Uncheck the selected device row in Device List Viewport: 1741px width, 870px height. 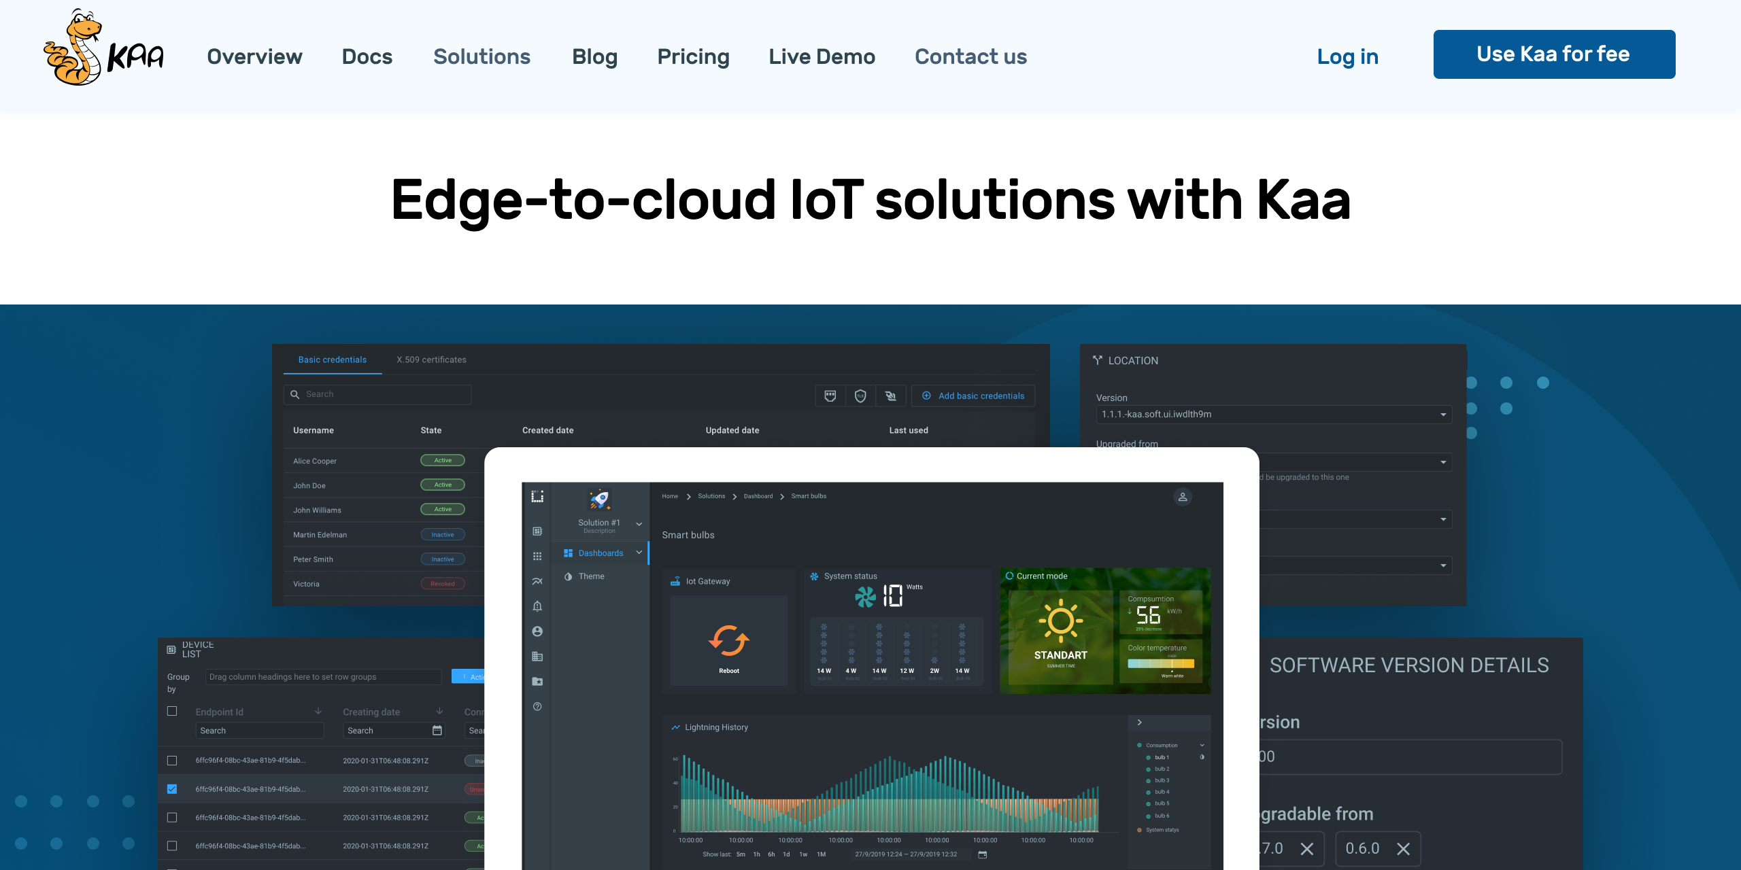(x=172, y=789)
